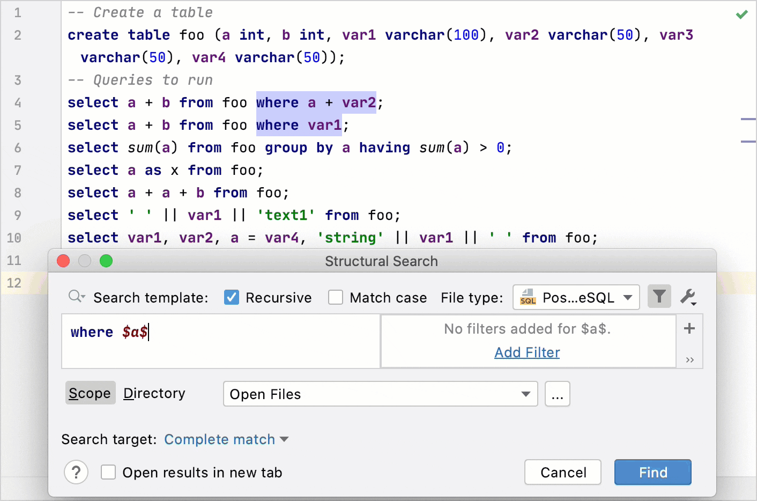Select the Scope tab
The width and height of the screenshot is (757, 501).
(90, 393)
